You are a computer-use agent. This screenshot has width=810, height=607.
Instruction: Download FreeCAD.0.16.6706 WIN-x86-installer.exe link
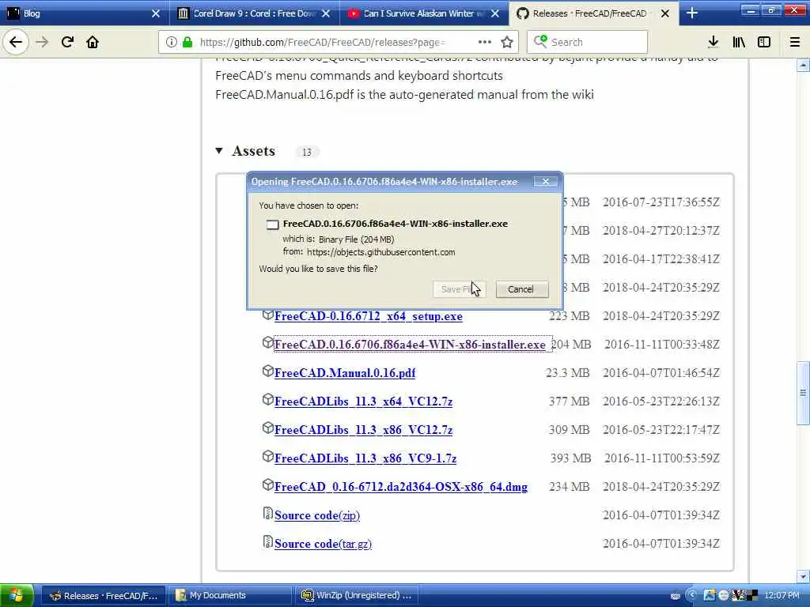[x=410, y=345]
